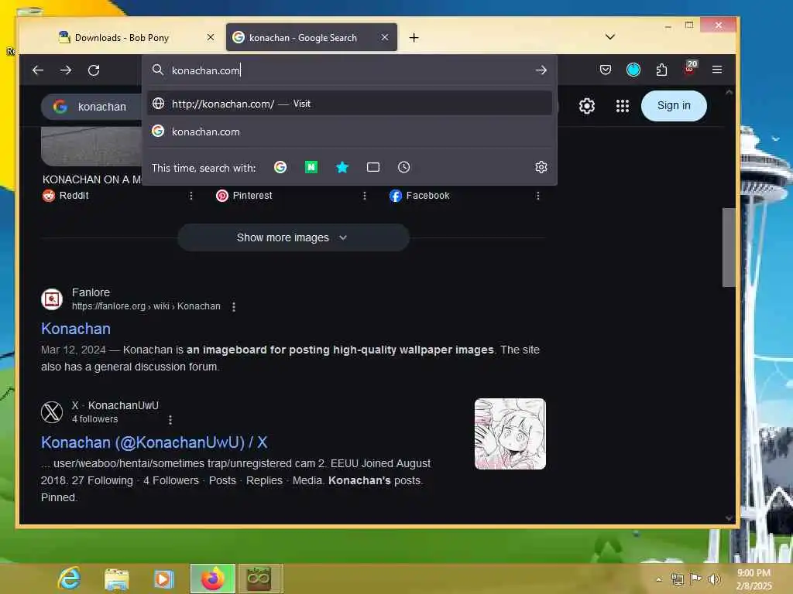The height and width of the screenshot is (594, 793).
Task: Open the Fanlore Konachan result title
Action: tap(76, 329)
